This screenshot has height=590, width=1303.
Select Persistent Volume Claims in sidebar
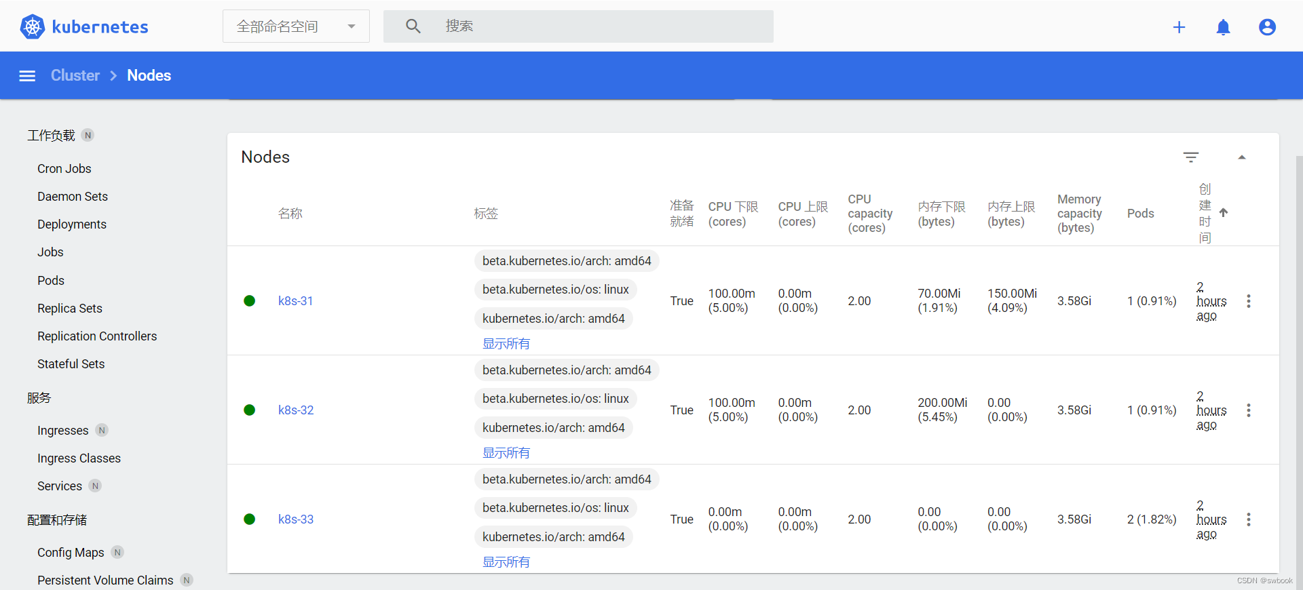[105, 581]
